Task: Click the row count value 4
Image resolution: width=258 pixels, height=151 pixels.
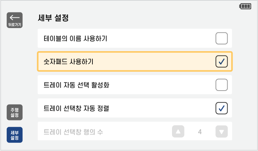Action: tap(200, 132)
